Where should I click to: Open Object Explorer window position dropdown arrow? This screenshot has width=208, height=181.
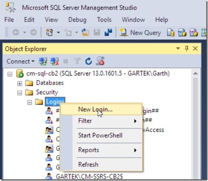(x=178, y=48)
